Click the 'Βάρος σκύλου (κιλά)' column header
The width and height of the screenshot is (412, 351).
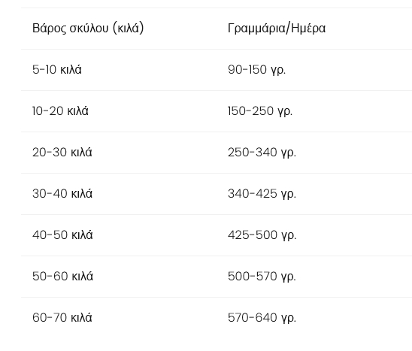click(x=88, y=28)
